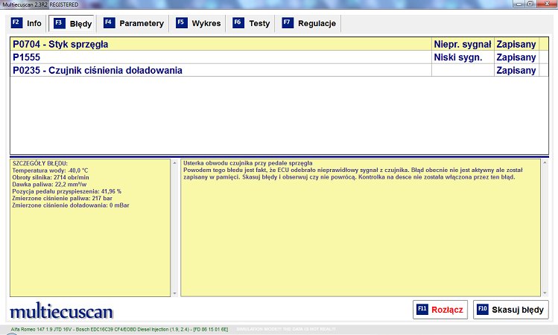Click the F11 icon on Rozłącz button
Screen dimensions: 558x335
[x=422, y=310]
